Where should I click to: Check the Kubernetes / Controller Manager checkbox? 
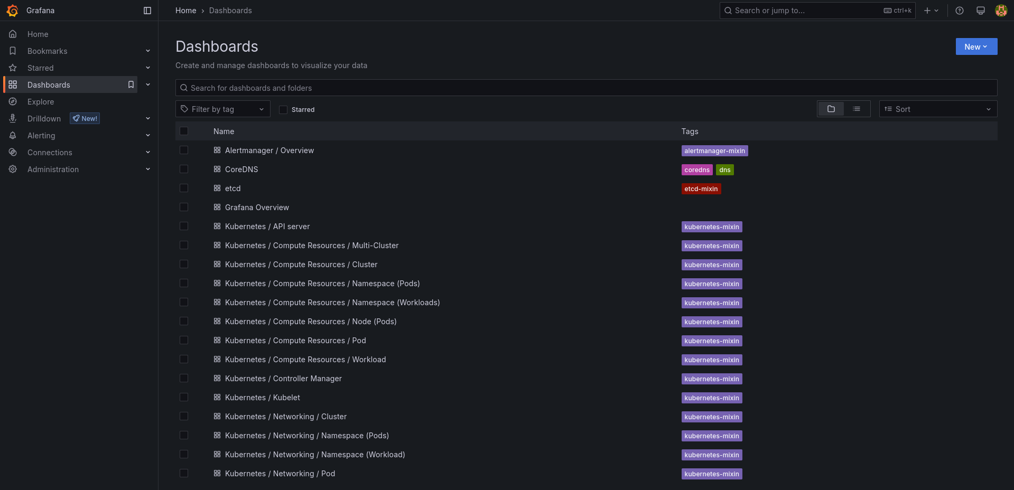184,378
